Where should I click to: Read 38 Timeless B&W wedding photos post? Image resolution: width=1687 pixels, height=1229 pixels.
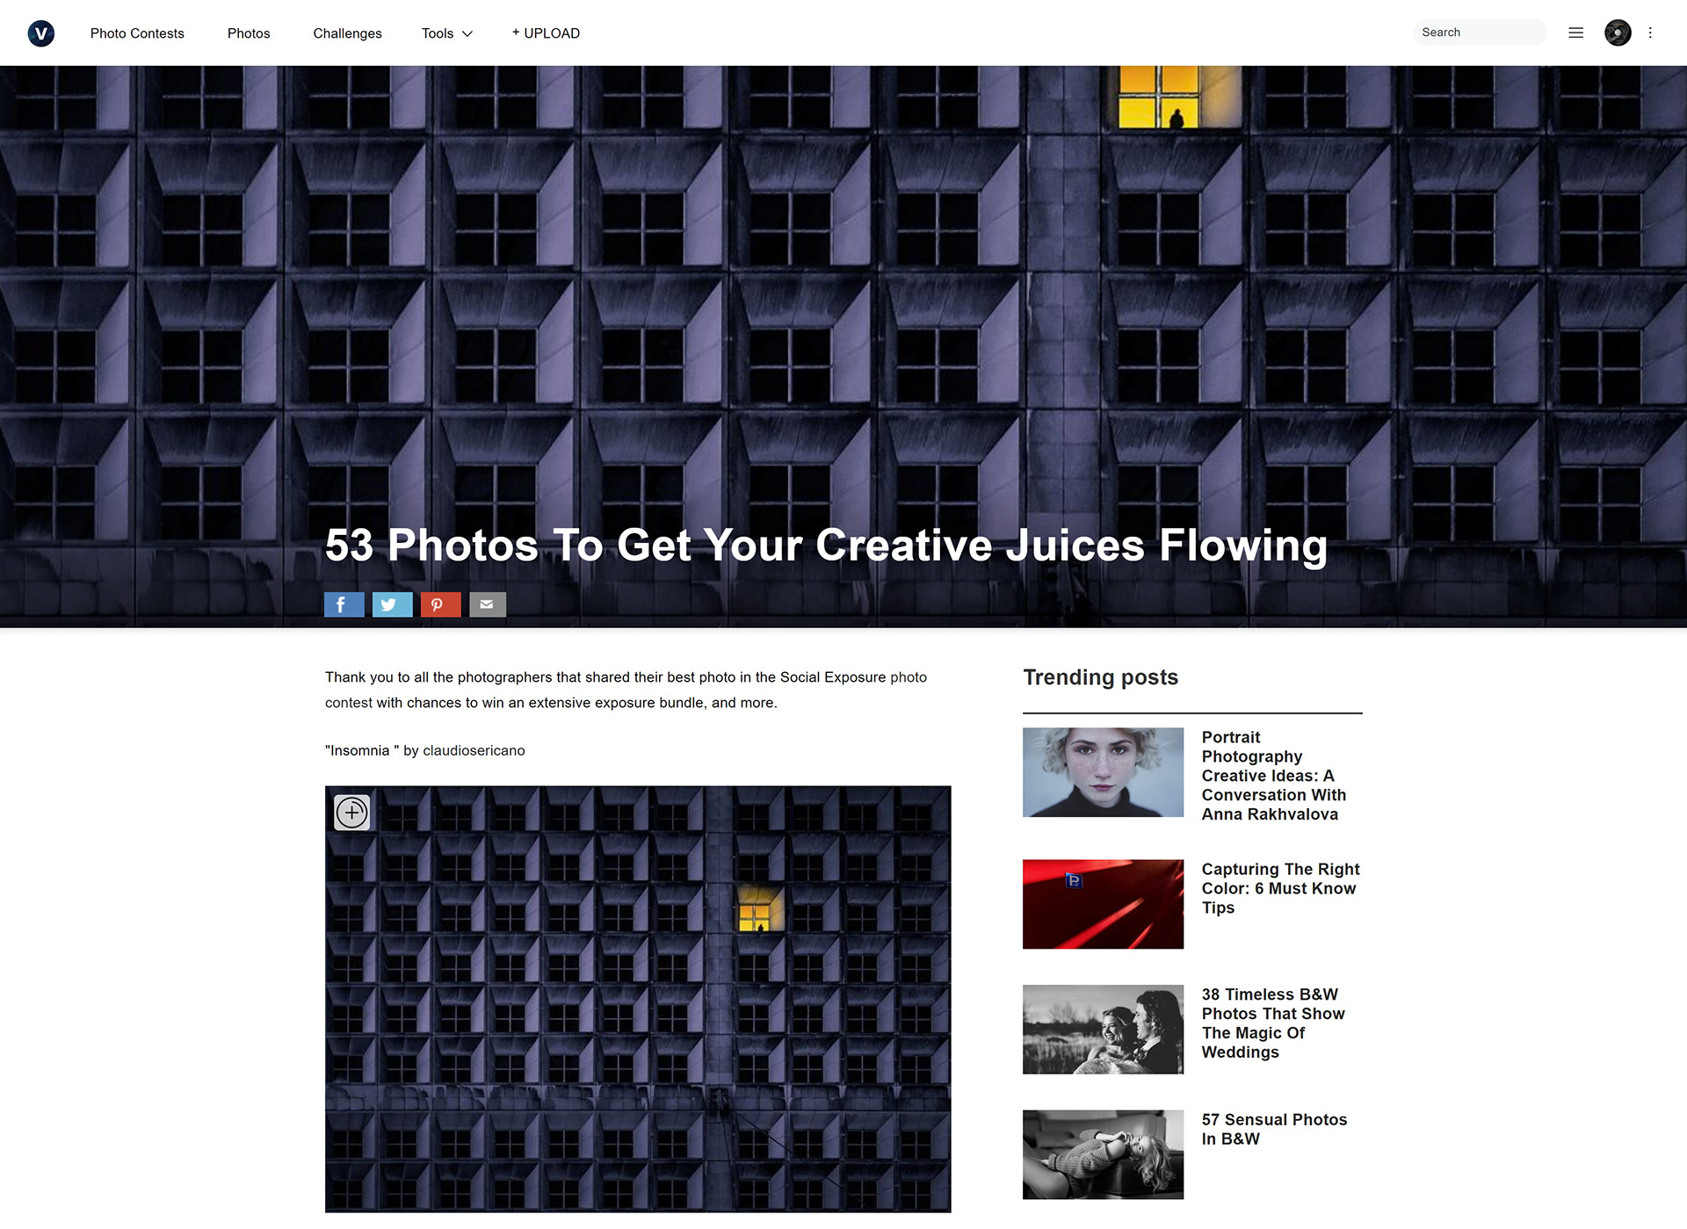(x=1273, y=1023)
